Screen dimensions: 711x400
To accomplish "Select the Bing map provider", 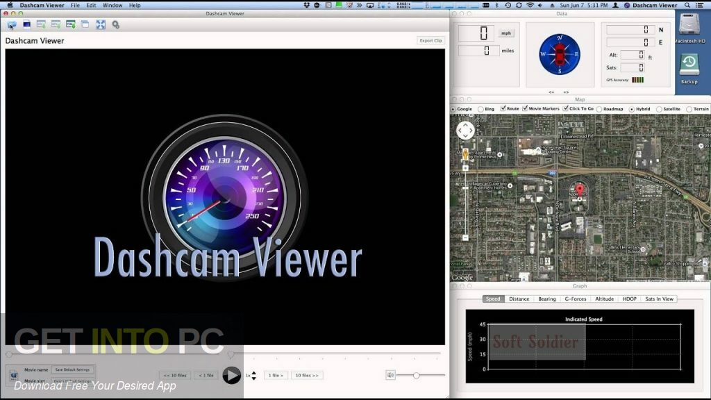I will pos(480,109).
